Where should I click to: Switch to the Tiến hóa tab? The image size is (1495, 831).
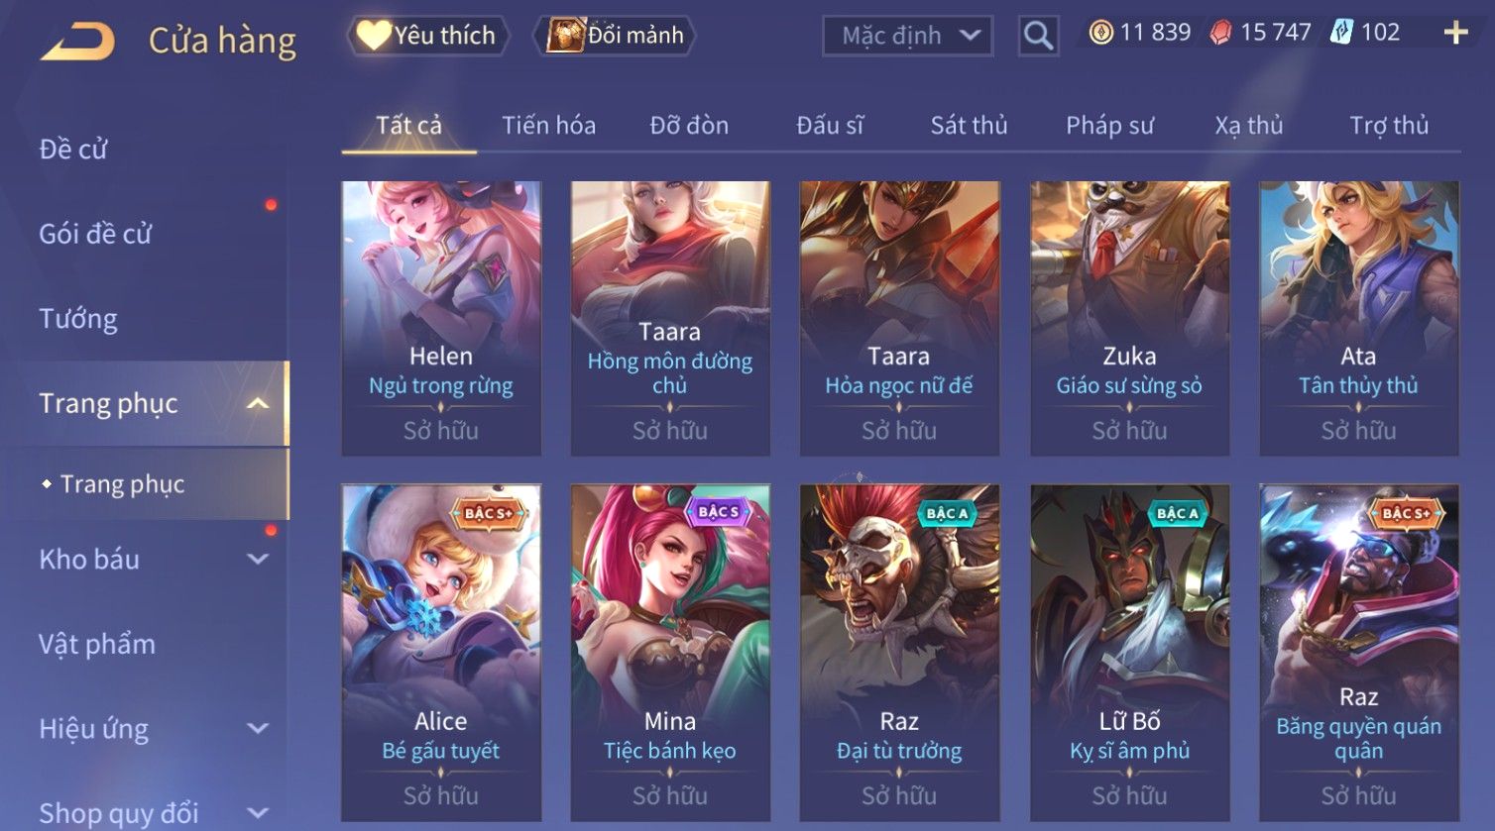click(x=548, y=125)
